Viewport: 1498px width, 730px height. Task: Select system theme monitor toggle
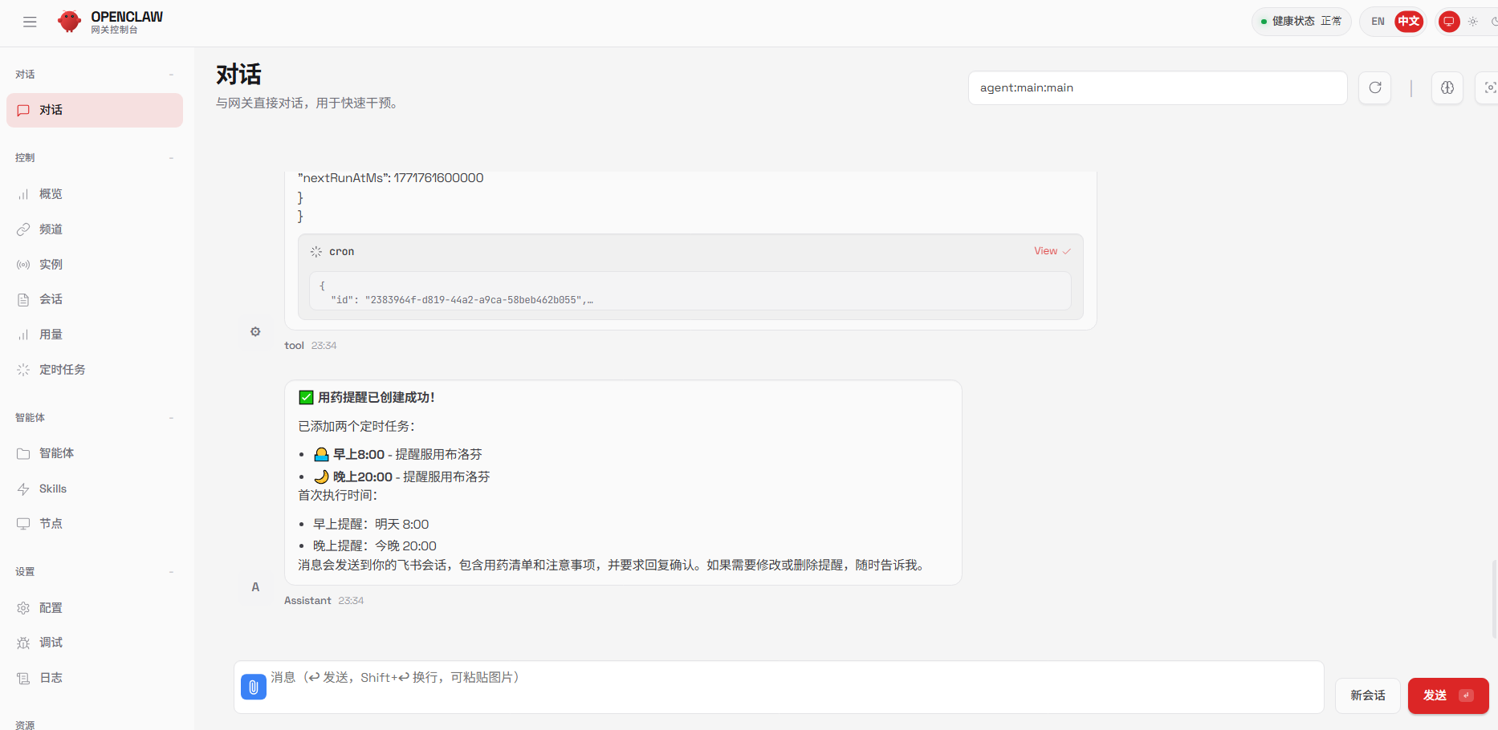[x=1448, y=22]
